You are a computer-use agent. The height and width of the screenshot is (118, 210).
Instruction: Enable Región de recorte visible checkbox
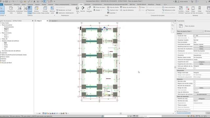[194, 84]
